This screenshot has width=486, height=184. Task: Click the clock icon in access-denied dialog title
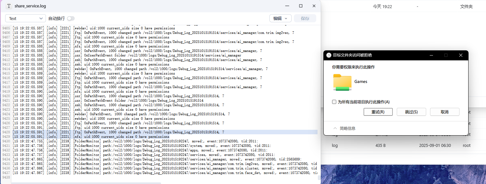[x=329, y=55]
